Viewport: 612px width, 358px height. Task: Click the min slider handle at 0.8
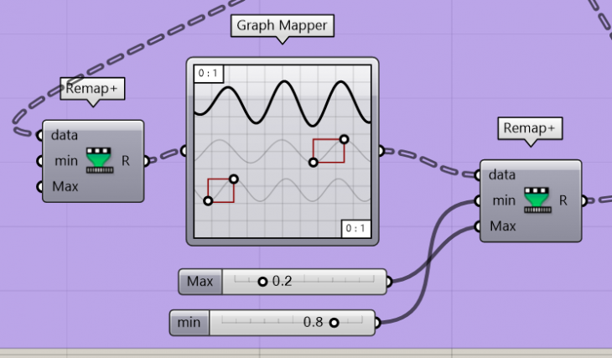click(x=334, y=323)
